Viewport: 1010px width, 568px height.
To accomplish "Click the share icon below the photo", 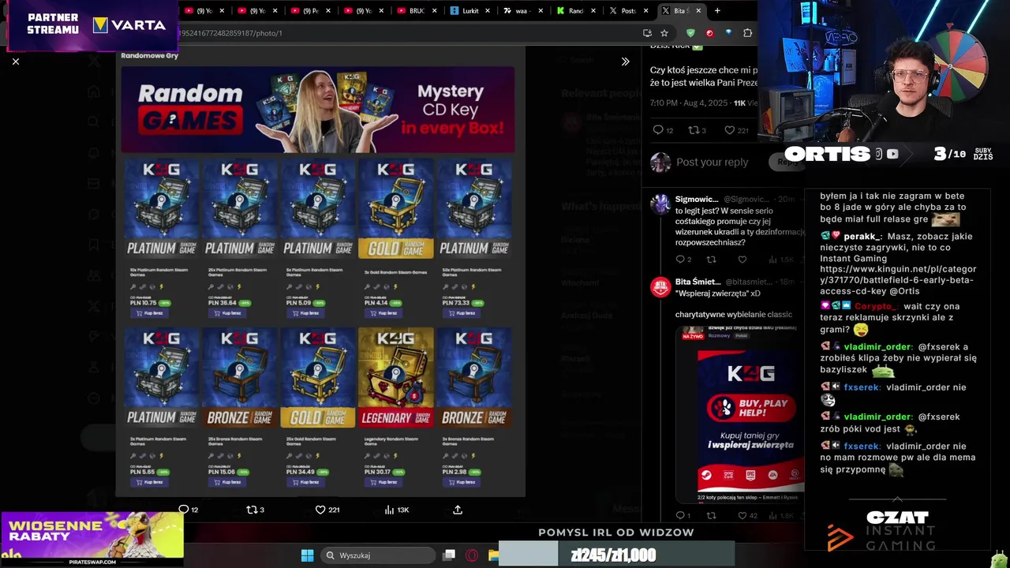I will (x=458, y=510).
